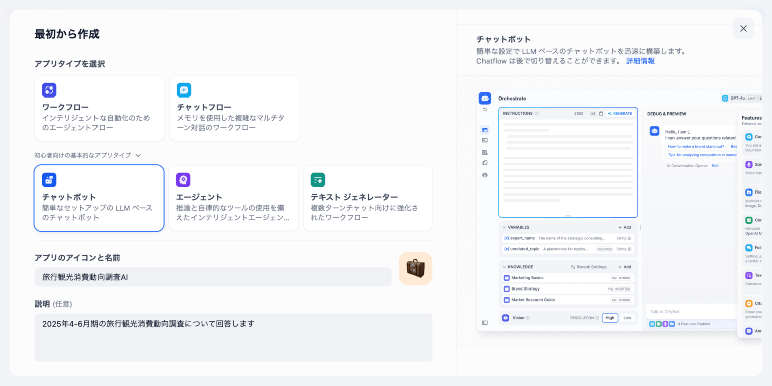Viewport: 772px width, 386px height.
Task: Click the Vision feature eye icon
Action: [505, 317]
